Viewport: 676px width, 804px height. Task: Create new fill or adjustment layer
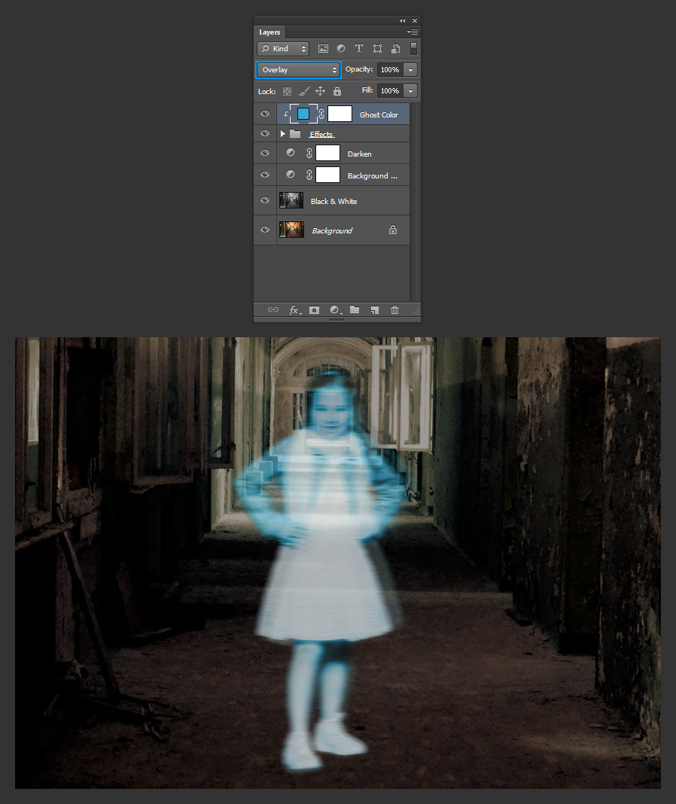(334, 309)
